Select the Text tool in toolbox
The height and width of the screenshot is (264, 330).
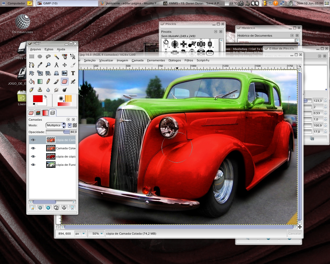tap(73, 73)
